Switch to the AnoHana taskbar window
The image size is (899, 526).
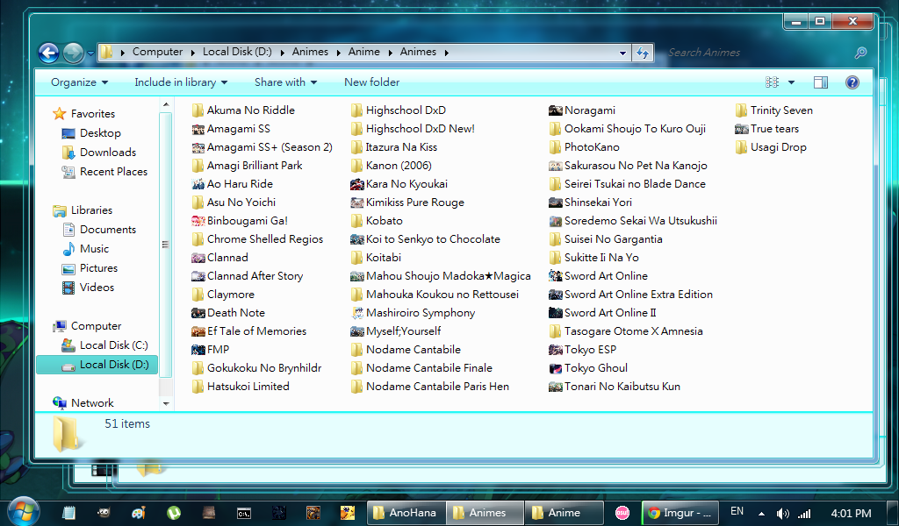[x=405, y=513]
